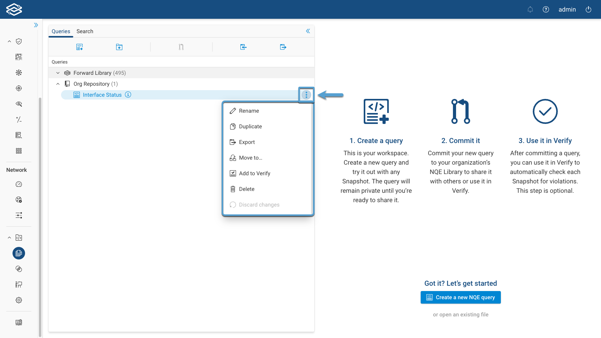Open the settings gear in sidebar
Screen dimensions: 601x338
[19, 300]
